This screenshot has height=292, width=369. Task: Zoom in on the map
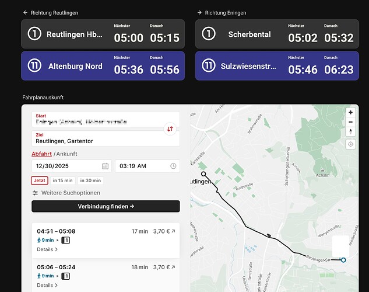pos(350,112)
